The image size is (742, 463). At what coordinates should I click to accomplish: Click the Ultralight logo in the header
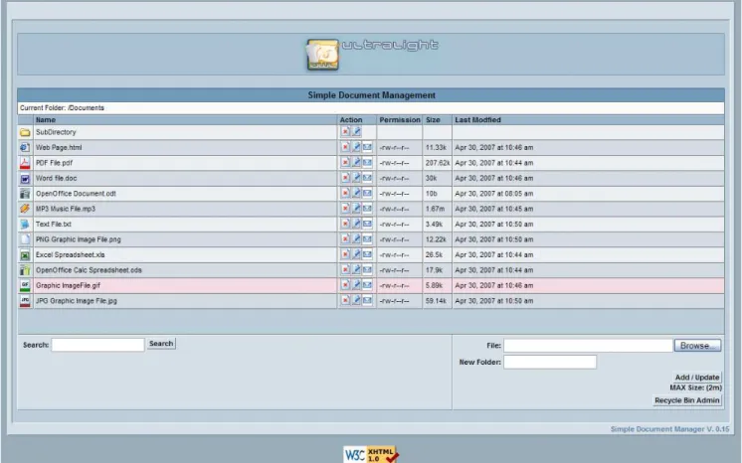click(372, 55)
